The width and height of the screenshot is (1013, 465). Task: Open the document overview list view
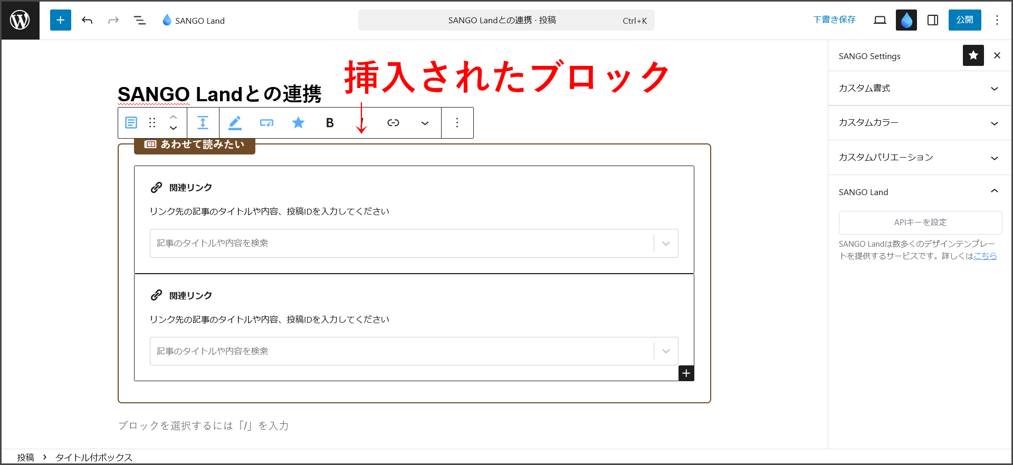click(140, 20)
